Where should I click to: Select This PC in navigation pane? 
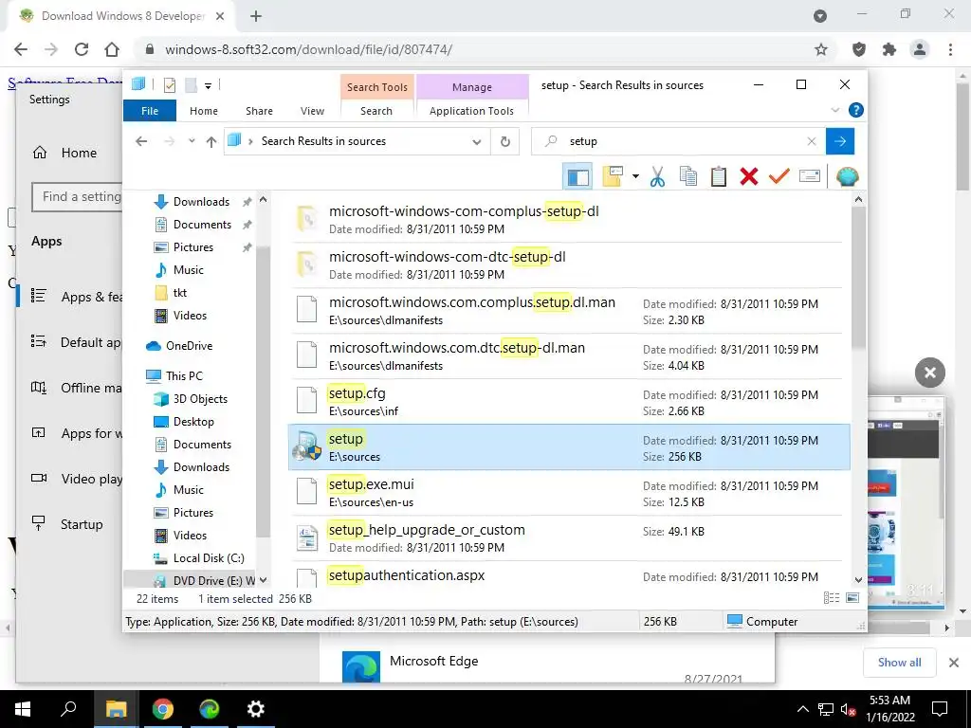pyautogui.click(x=184, y=375)
